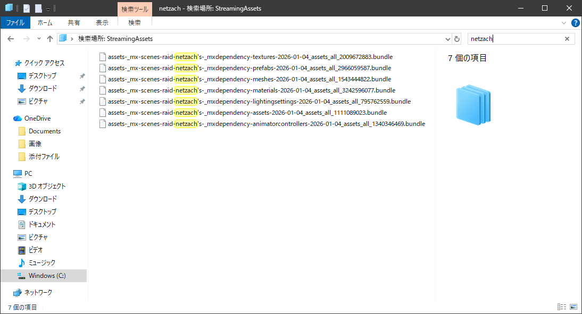Expand the ribbon with the chevron
The width and height of the screenshot is (582, 314).
pos(564,23)
